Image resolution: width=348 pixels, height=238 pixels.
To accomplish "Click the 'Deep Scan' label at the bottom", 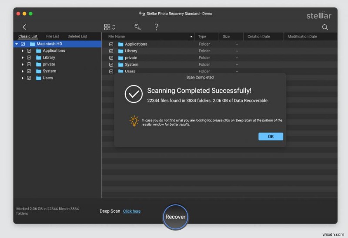I will click(x=110, y=211).
